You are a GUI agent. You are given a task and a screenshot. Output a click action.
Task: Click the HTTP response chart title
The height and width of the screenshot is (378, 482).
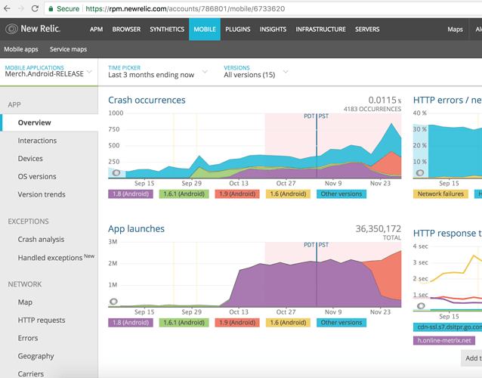(x=447, y=234)
